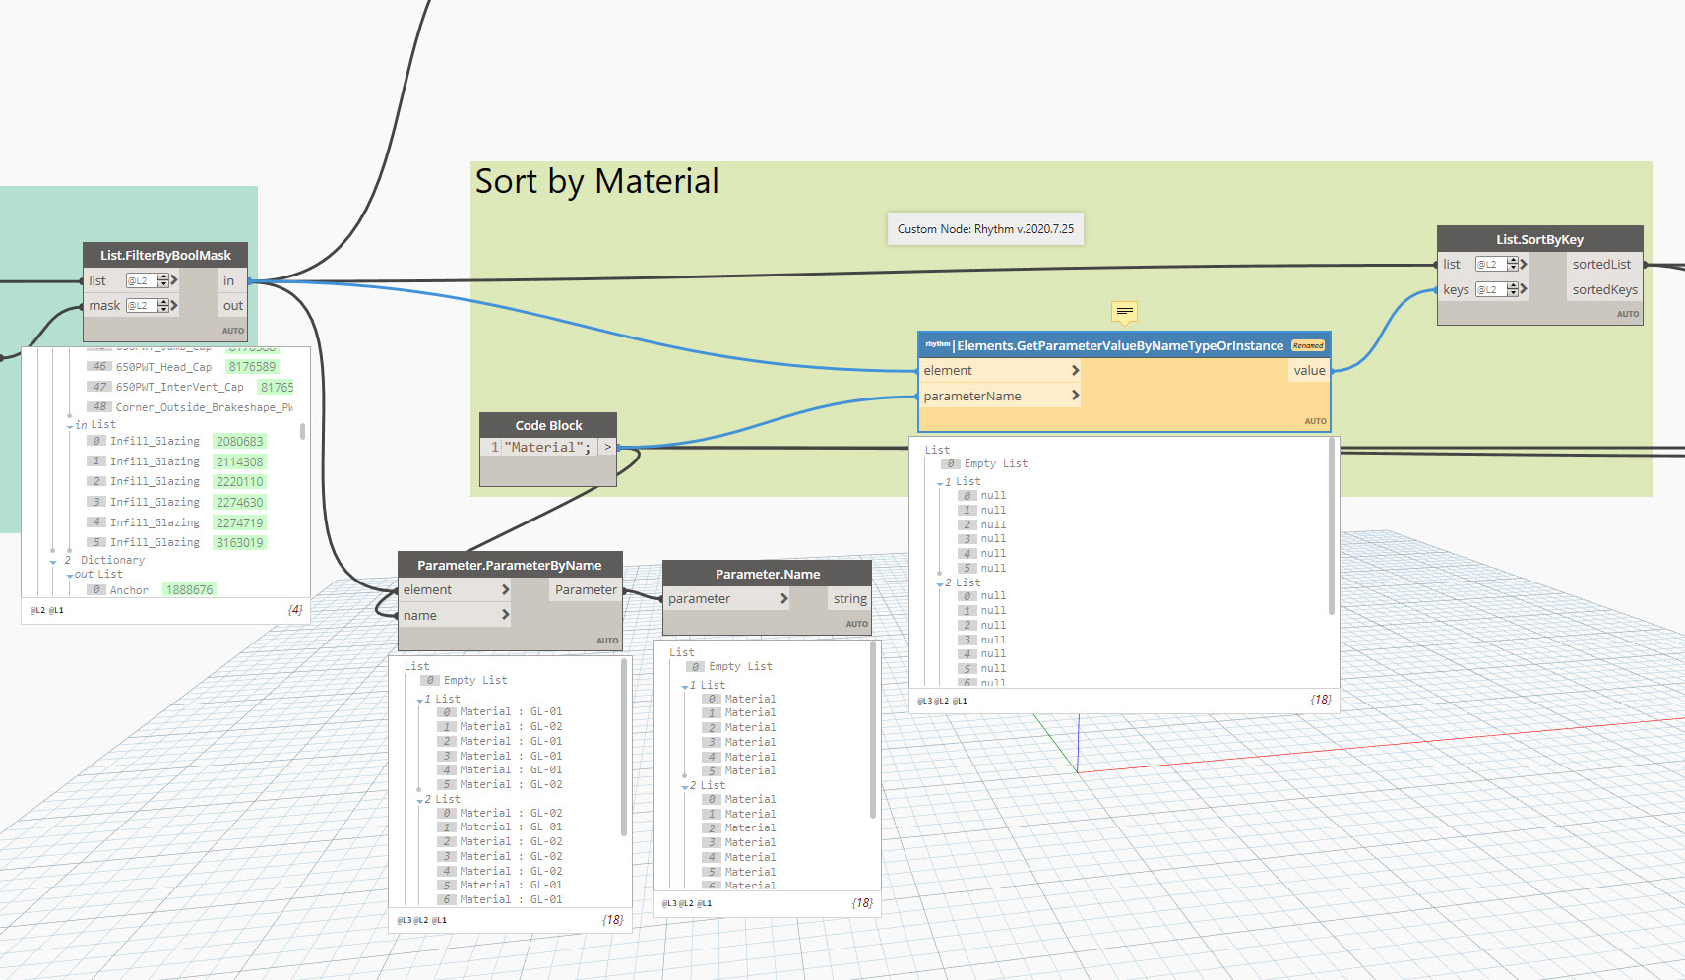Click the Code Block output arrow
Image resolution: width=1685 pixels, height=980 pixels.
pos(607,447)
